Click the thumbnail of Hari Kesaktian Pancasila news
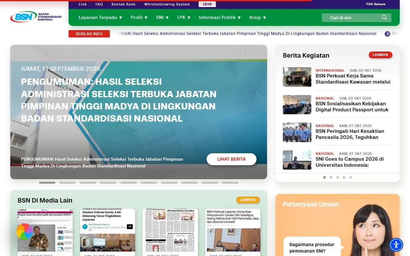The image size is (410, 256). [297, 132]
